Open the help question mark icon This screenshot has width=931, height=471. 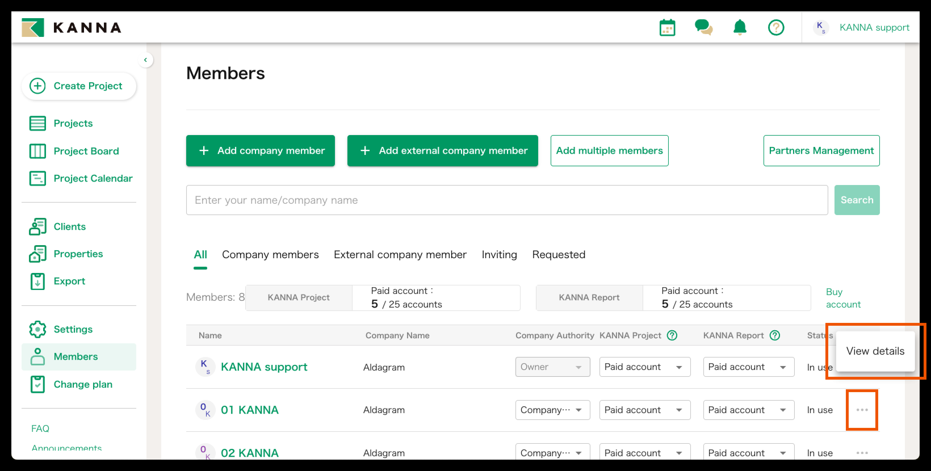[x=775, y=28]
